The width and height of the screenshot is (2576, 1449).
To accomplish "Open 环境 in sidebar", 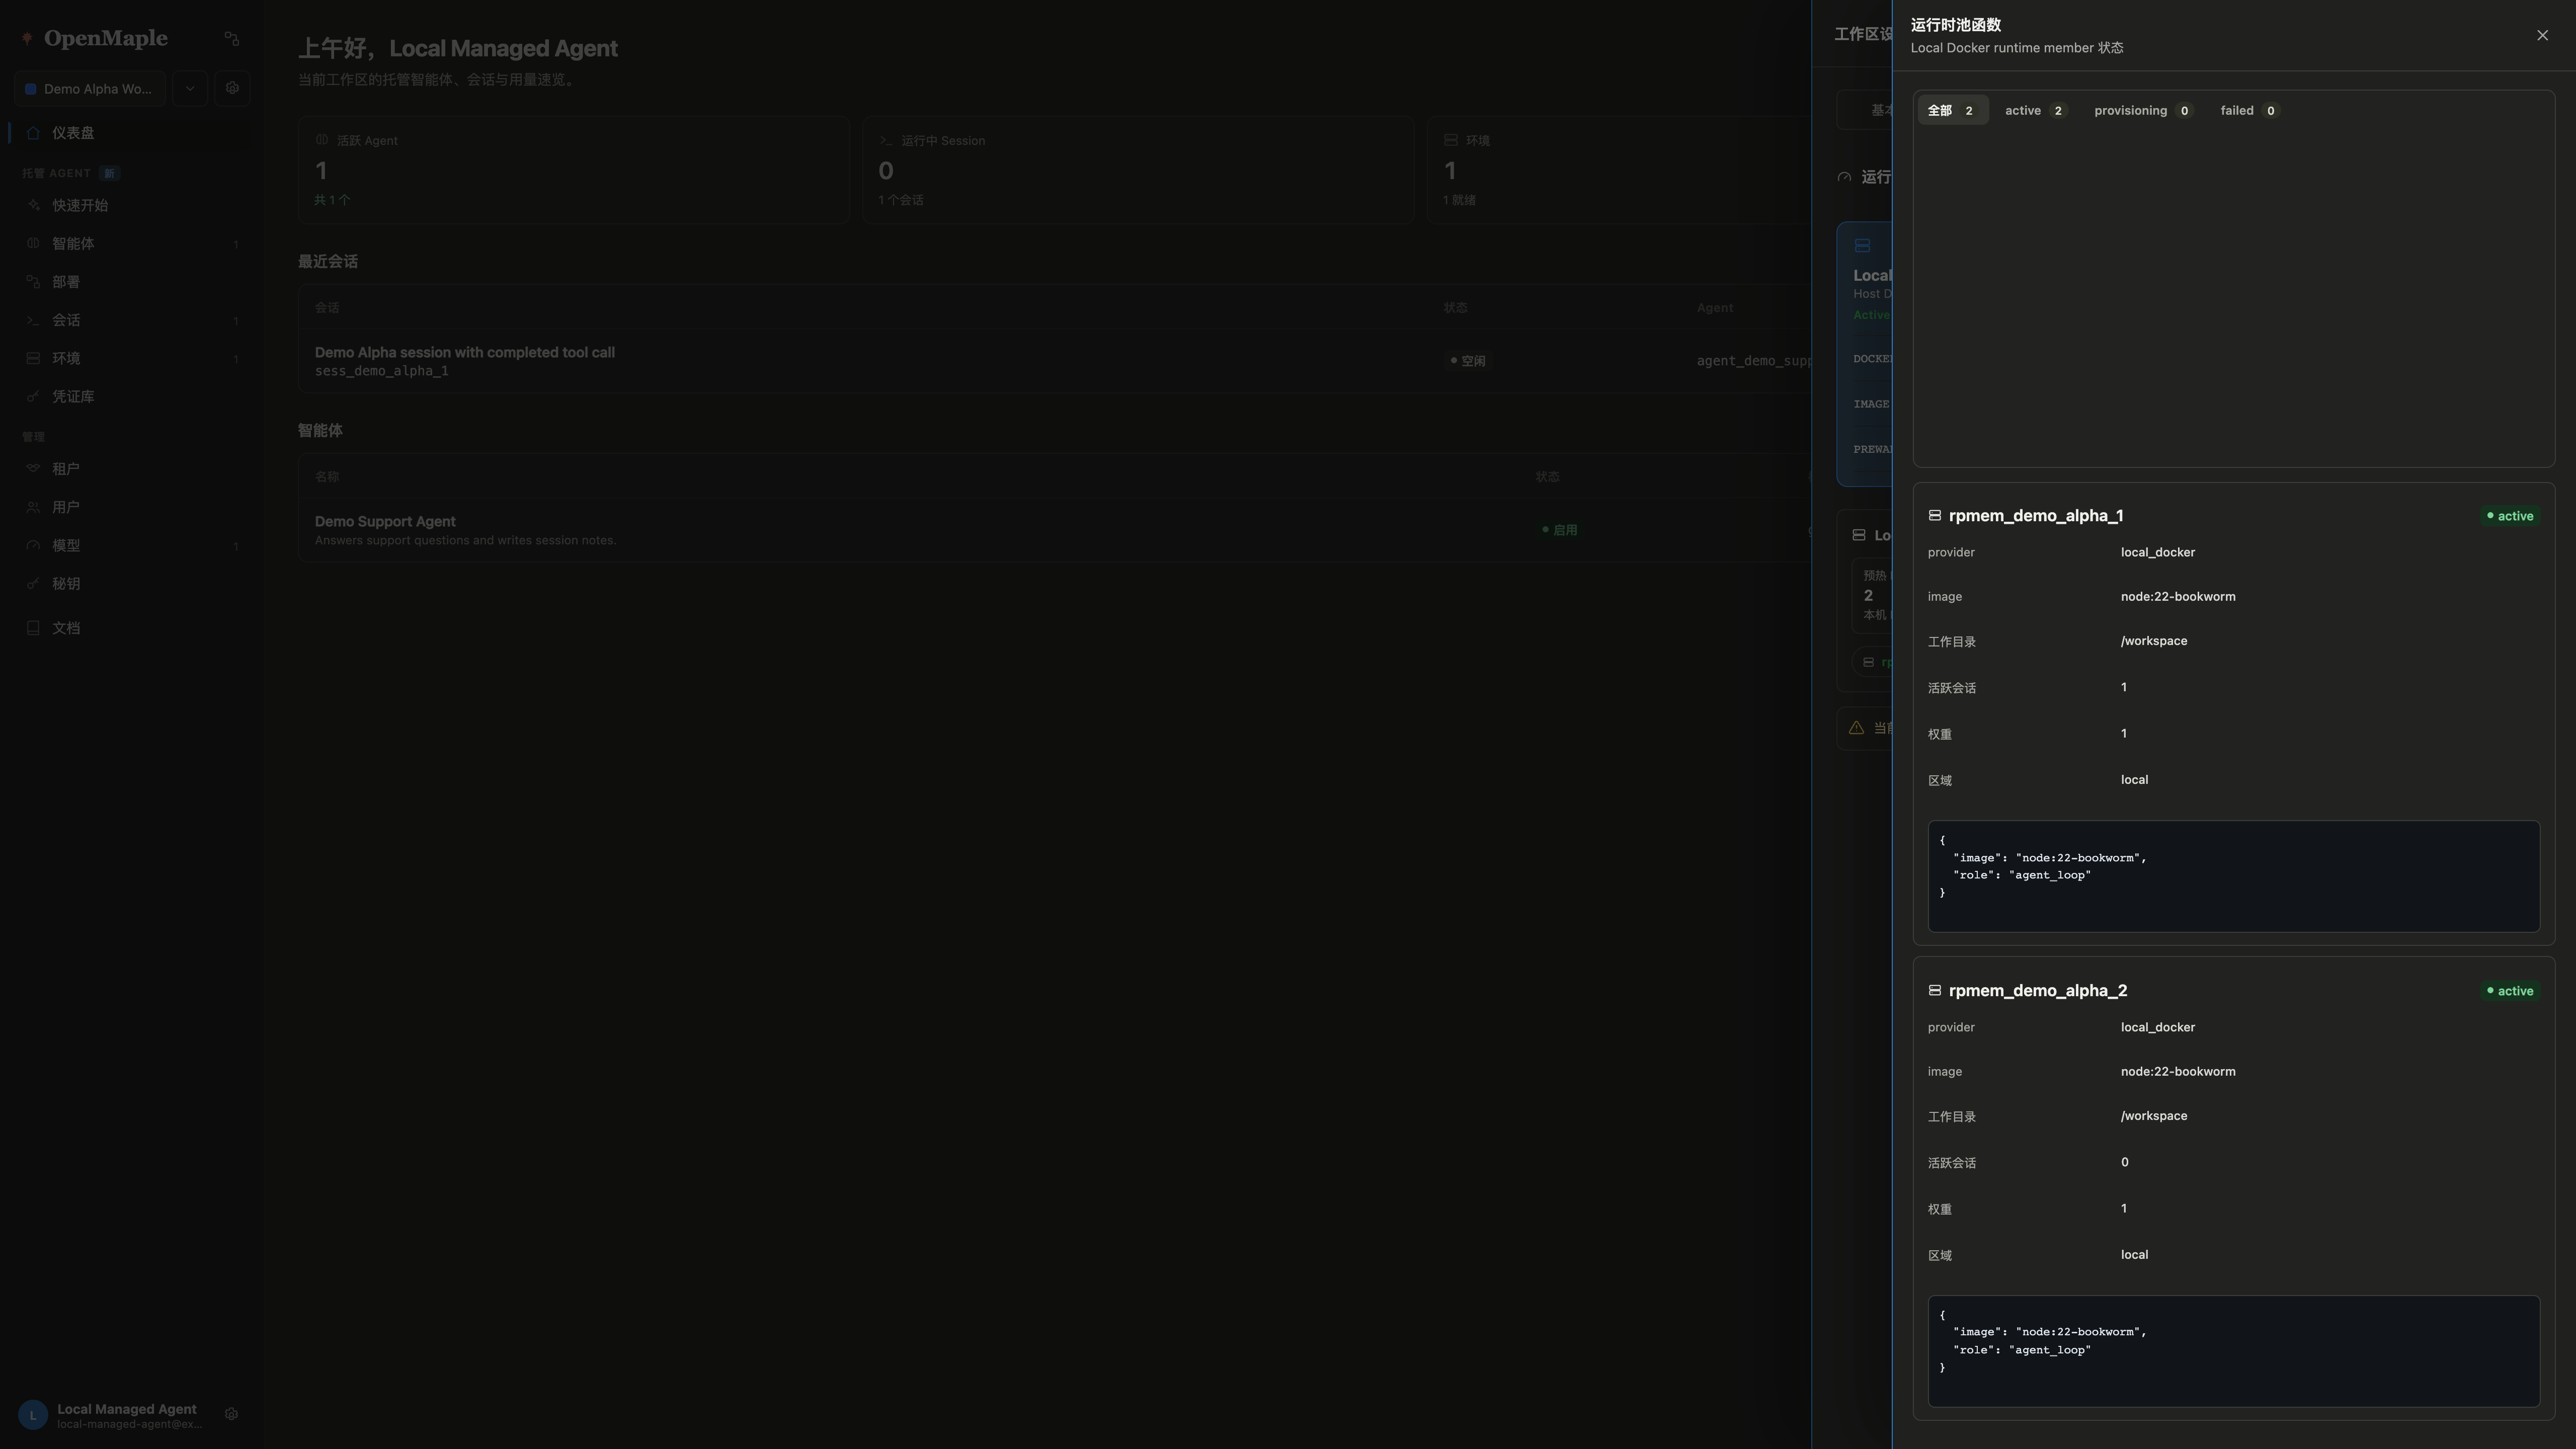I will coord(130,358).
